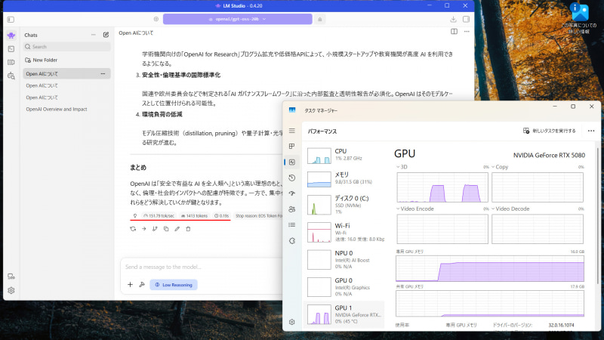Open chat header three-dot menu
Screen dimensions: 604x340
pos(467,32)
